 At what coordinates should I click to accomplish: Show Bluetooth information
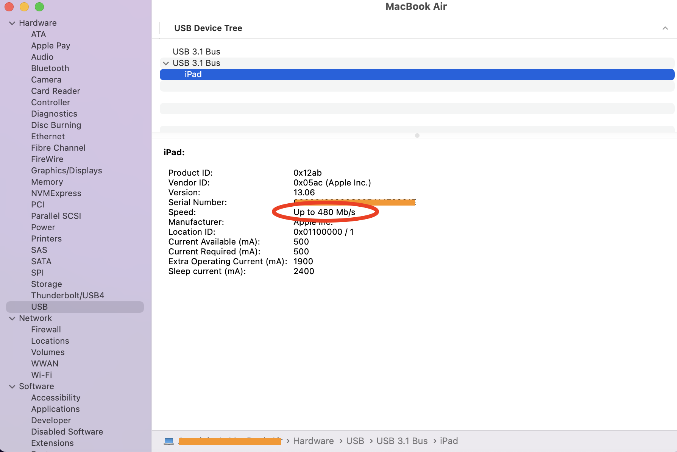(x=50, y=69)
